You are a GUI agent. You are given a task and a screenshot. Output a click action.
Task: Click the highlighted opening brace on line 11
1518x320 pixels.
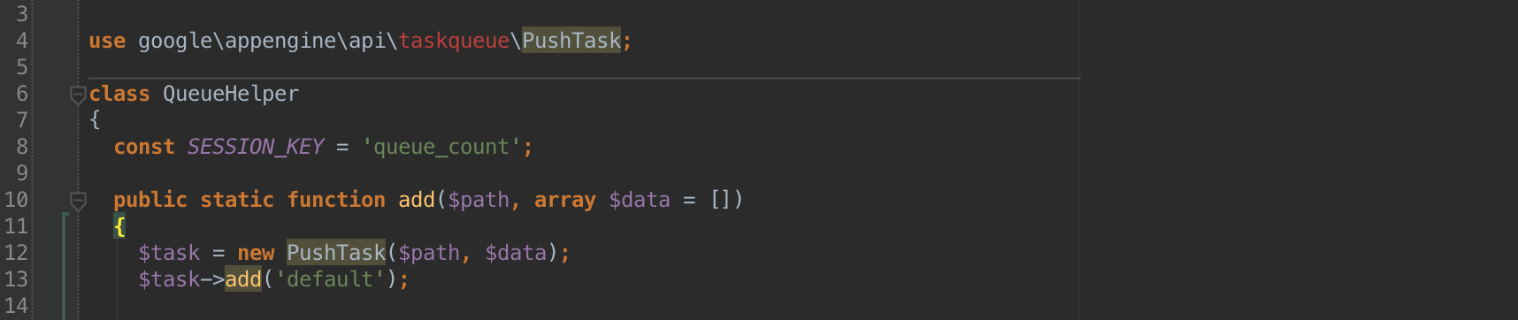click(119, 226)
